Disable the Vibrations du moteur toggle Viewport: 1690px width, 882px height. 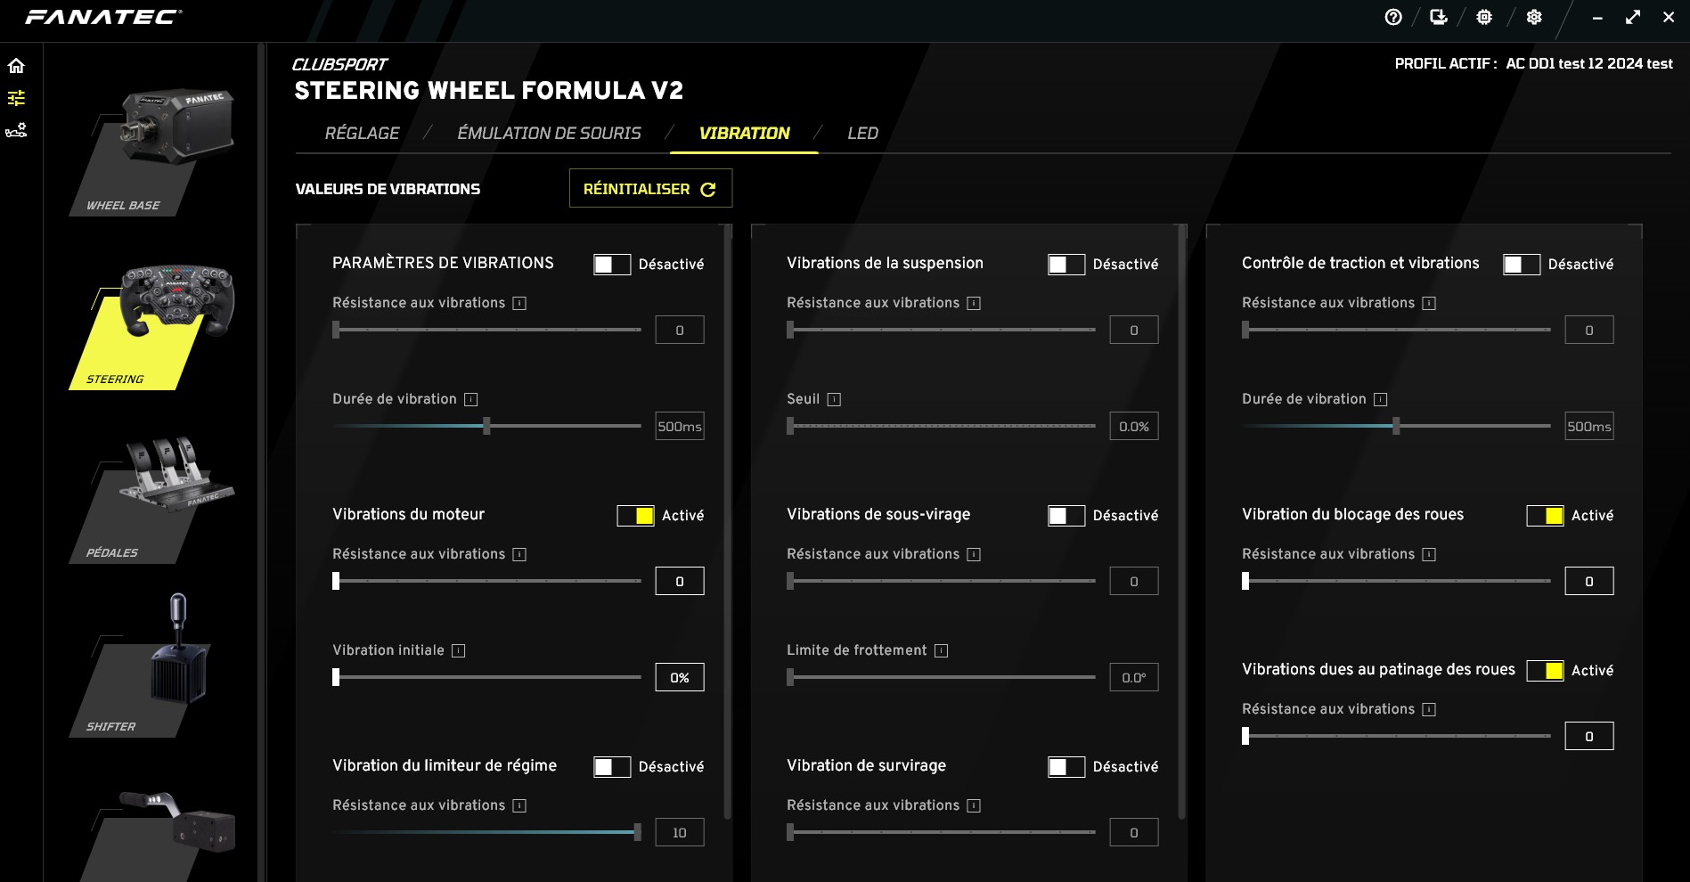[x=634, y=515]
